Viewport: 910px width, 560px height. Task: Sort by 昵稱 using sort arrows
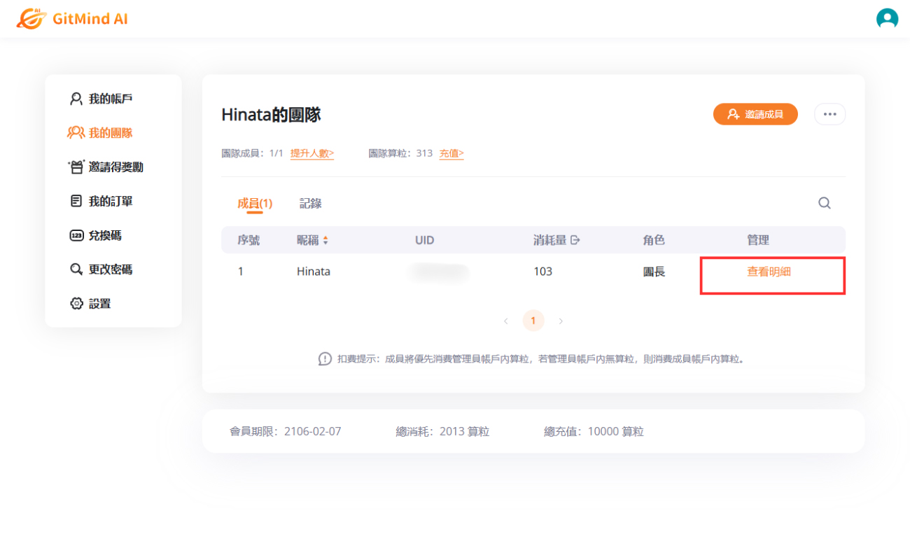(x=325, y=240)
